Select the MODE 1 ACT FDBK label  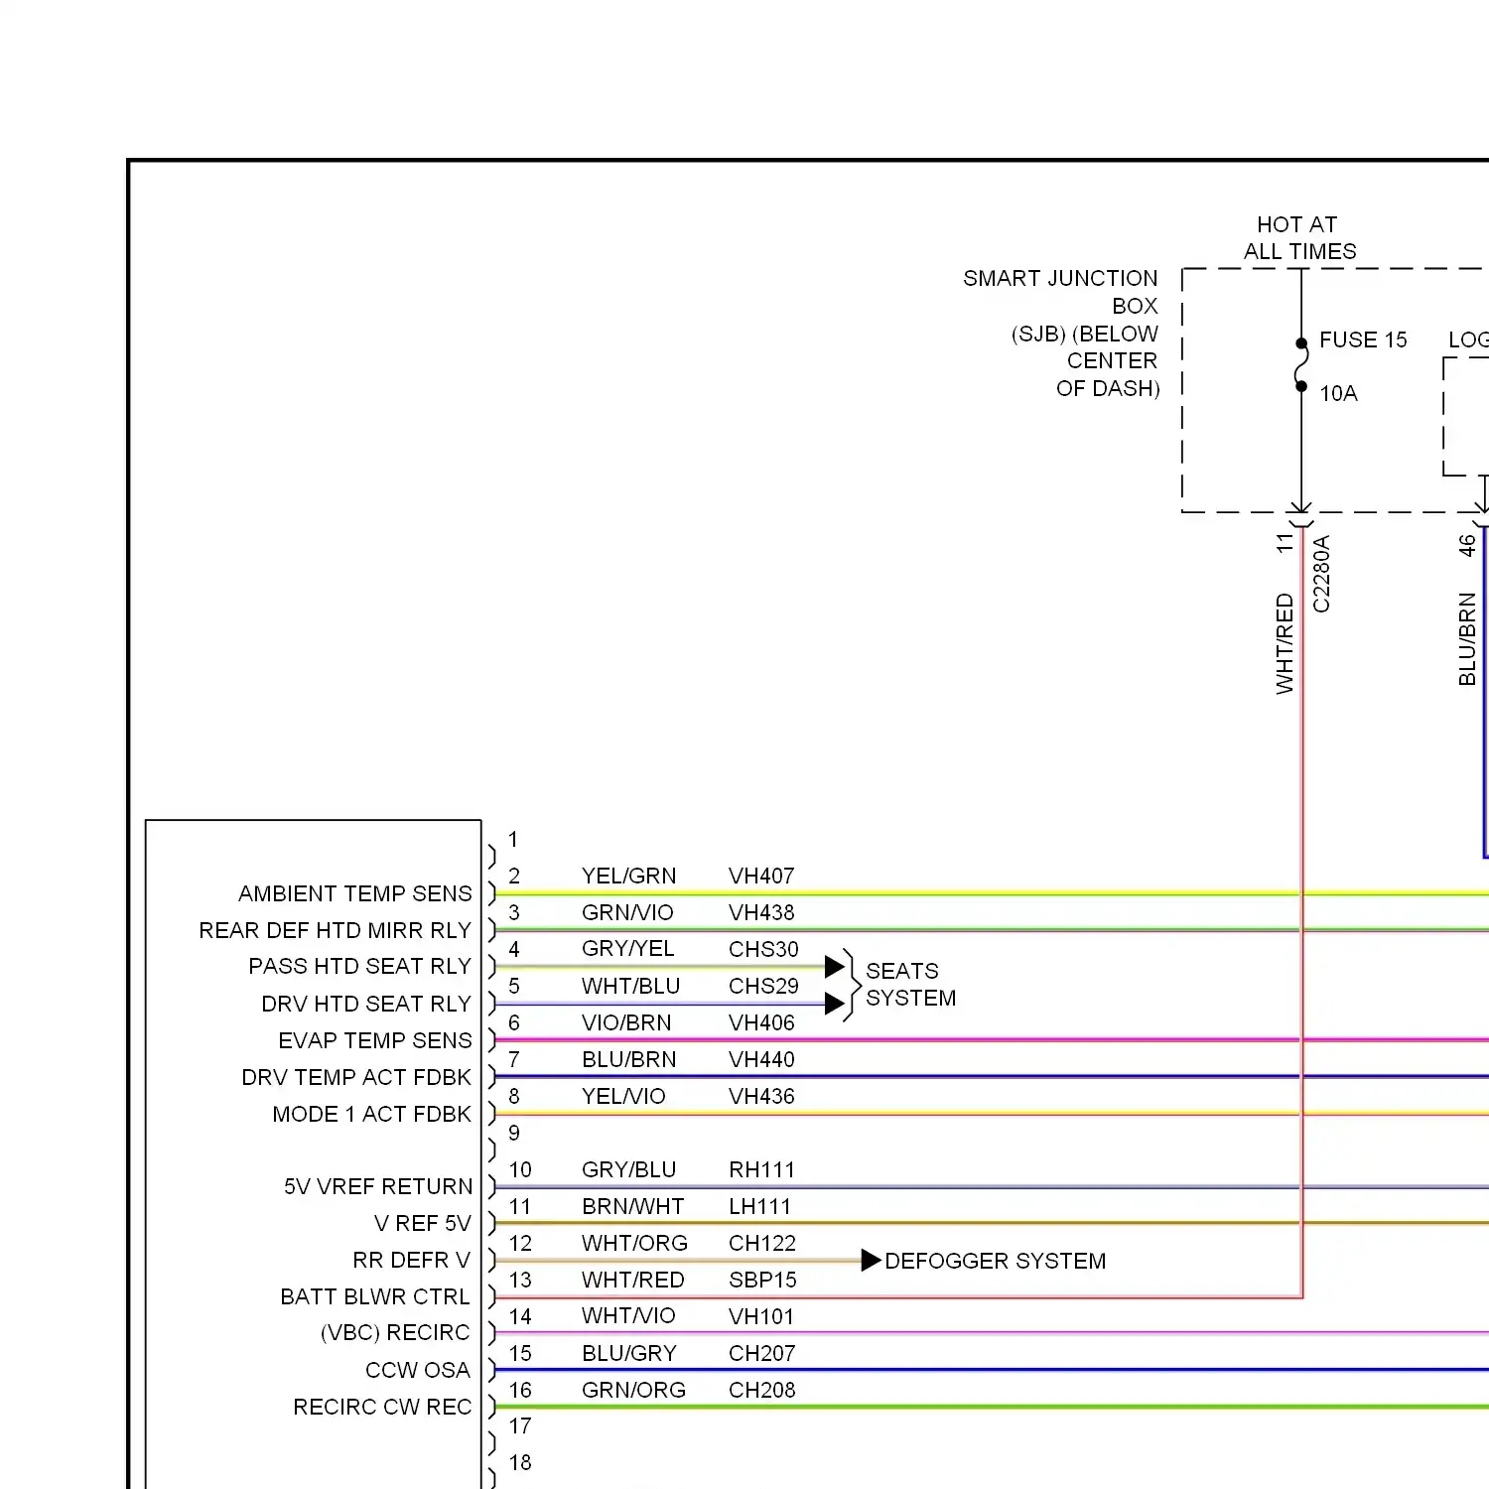(x=372, y=1114)
